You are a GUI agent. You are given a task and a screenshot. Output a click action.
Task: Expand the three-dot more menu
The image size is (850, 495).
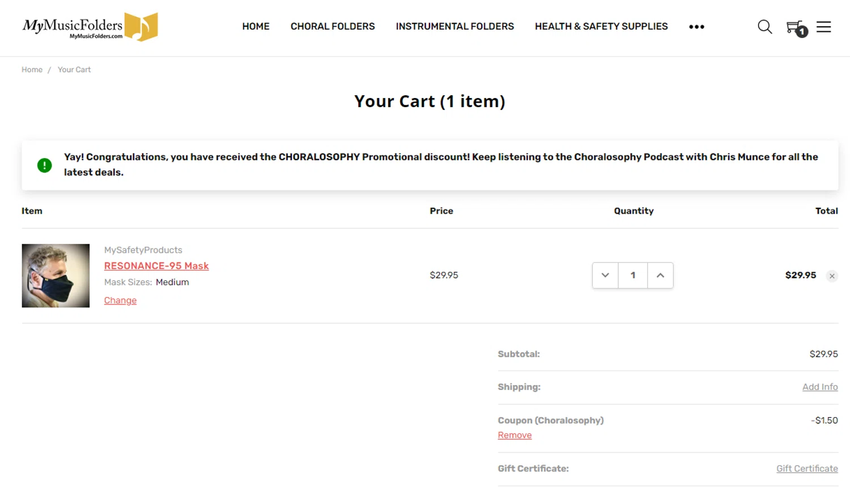point(696,27)
